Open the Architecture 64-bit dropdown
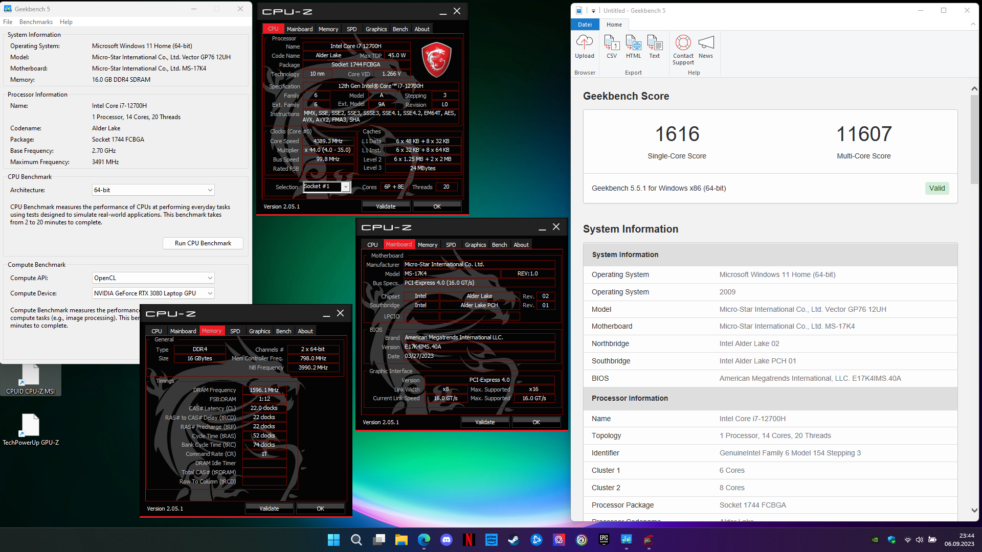Screen dimensions: 982x552 coord(153,190)
